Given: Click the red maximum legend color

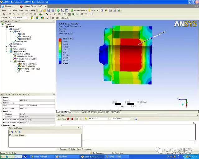Looking at the screenshot, I should tap(60, 40).
